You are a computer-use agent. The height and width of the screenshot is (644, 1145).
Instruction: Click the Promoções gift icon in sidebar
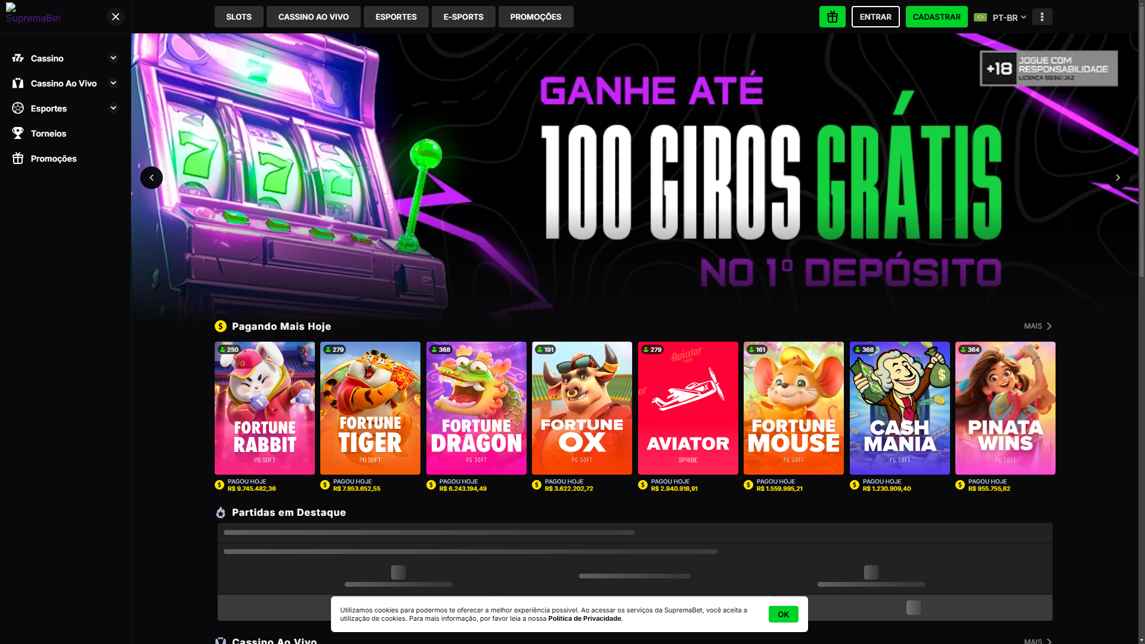click(18, 158)
